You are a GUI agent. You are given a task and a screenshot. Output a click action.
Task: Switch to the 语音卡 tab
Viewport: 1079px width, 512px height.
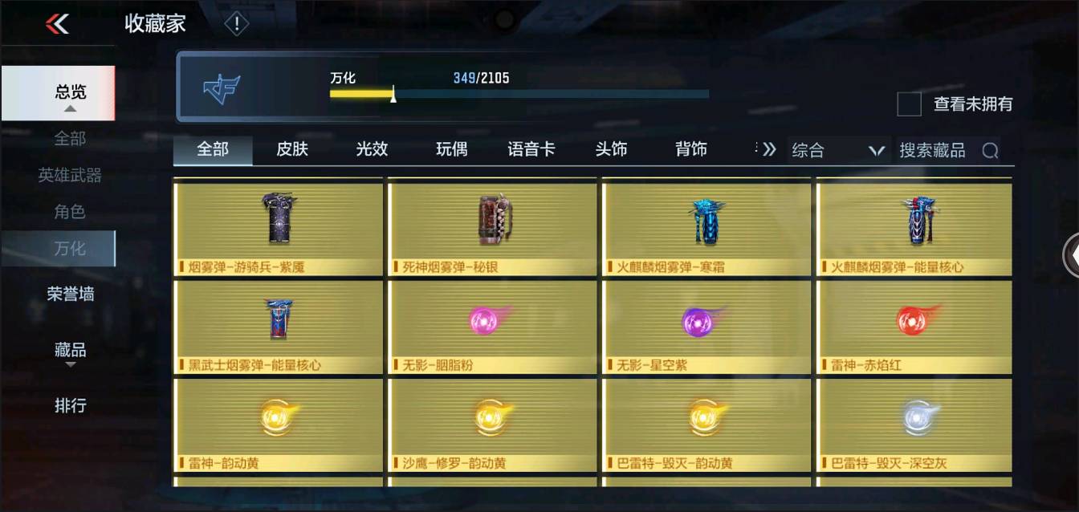pos(531,149)
